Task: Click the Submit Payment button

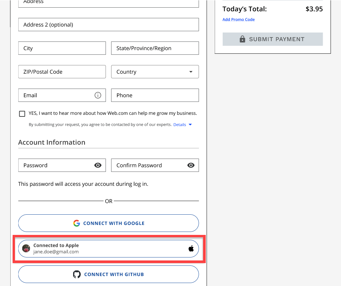Action: click(273, 39)
